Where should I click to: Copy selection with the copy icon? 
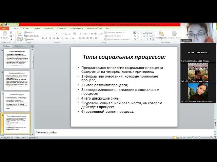click(11, 36)
